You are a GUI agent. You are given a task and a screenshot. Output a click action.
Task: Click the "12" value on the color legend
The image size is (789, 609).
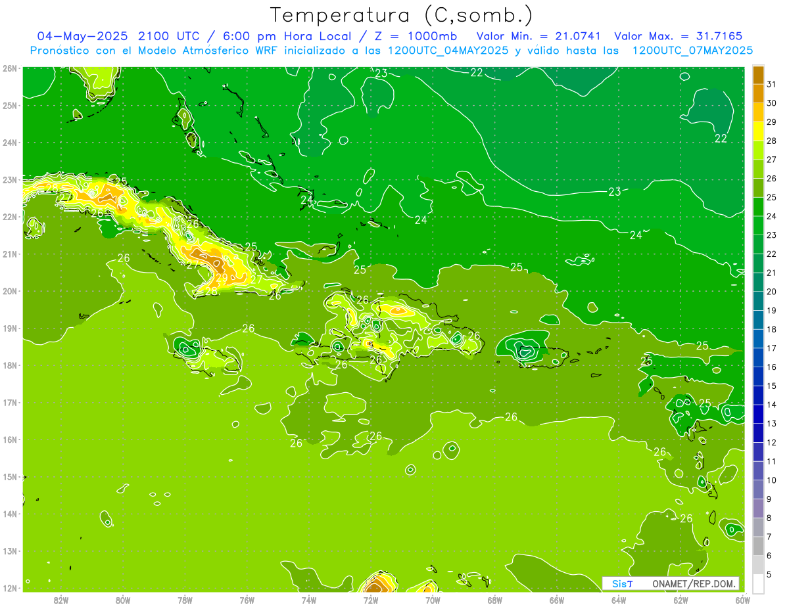772,442
